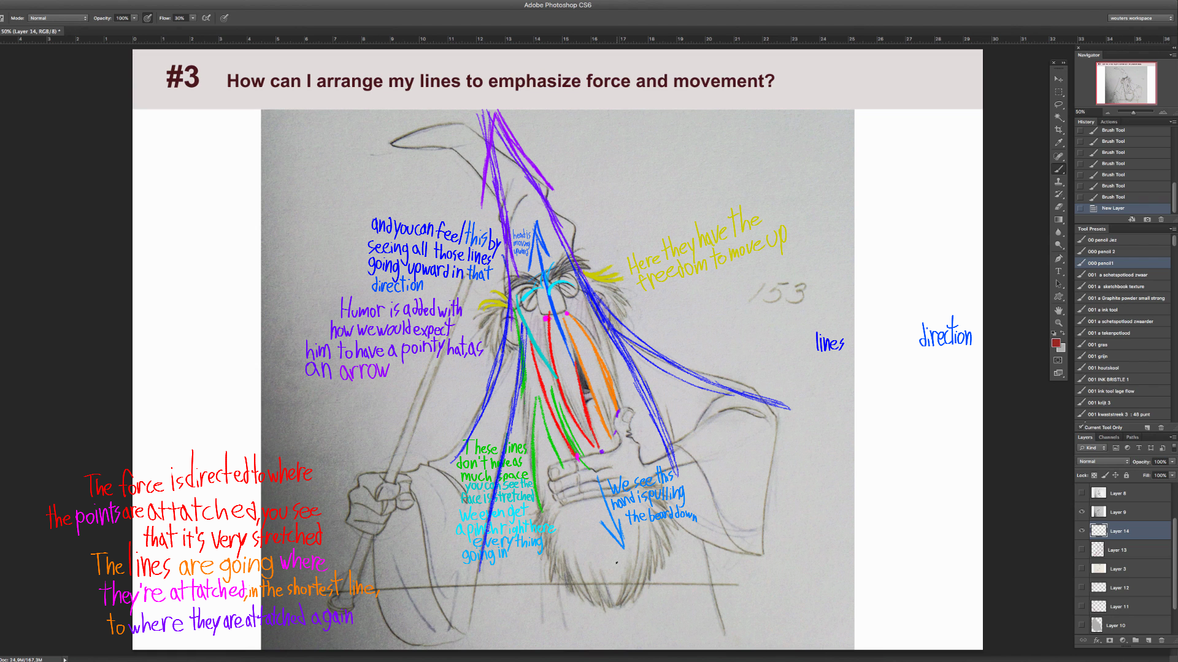The image size is (1178, 662).
Task: Select the Move tool
Action: (1058, 79)
